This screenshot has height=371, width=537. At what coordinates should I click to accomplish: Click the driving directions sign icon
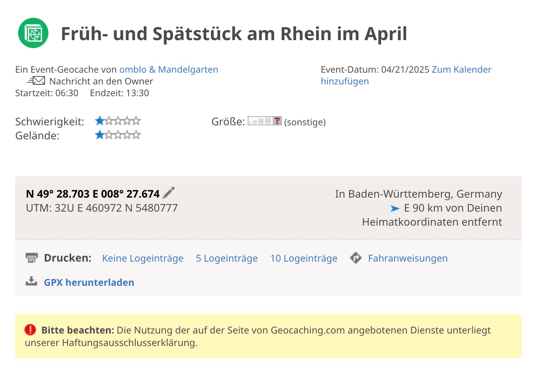(356, 258)
